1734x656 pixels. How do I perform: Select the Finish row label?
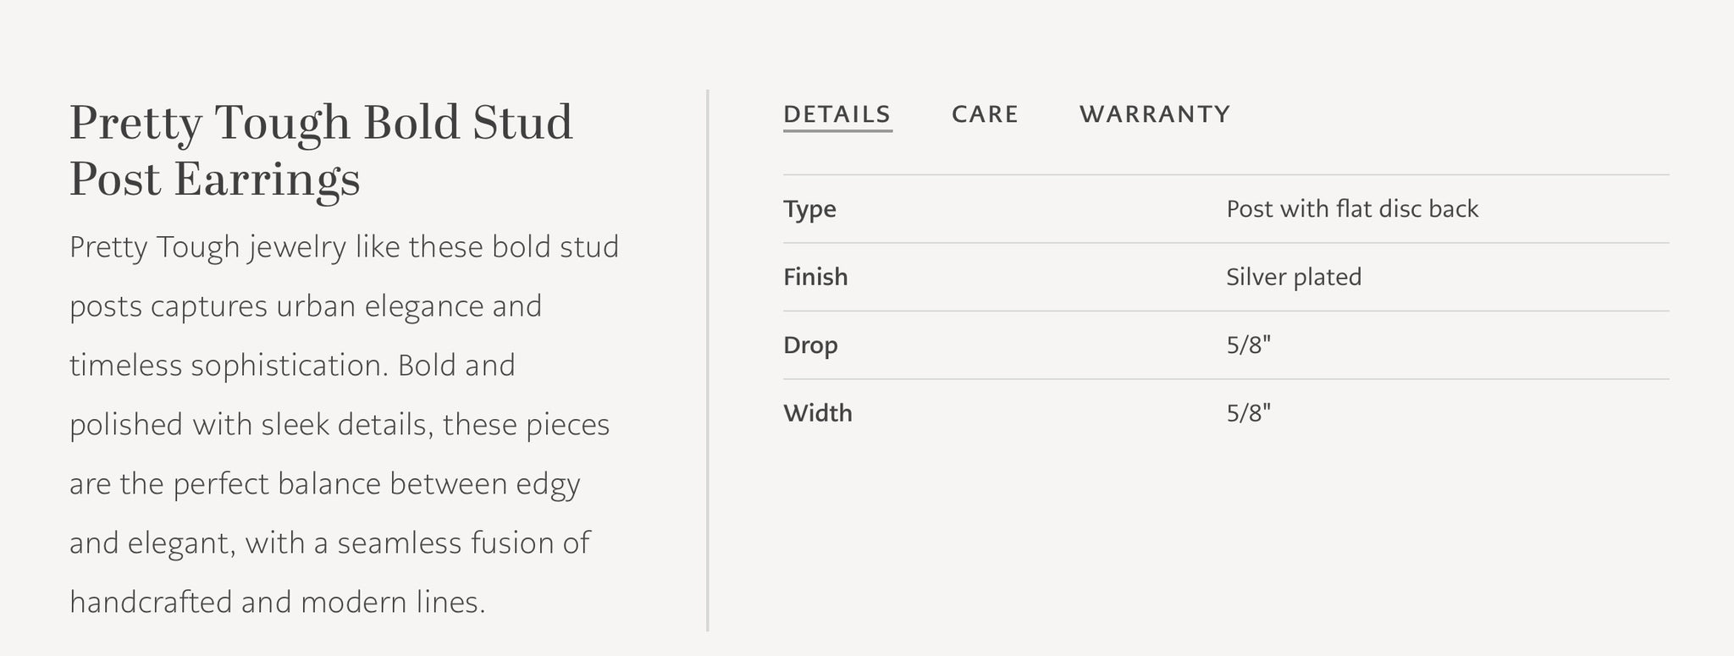point(815,277)
